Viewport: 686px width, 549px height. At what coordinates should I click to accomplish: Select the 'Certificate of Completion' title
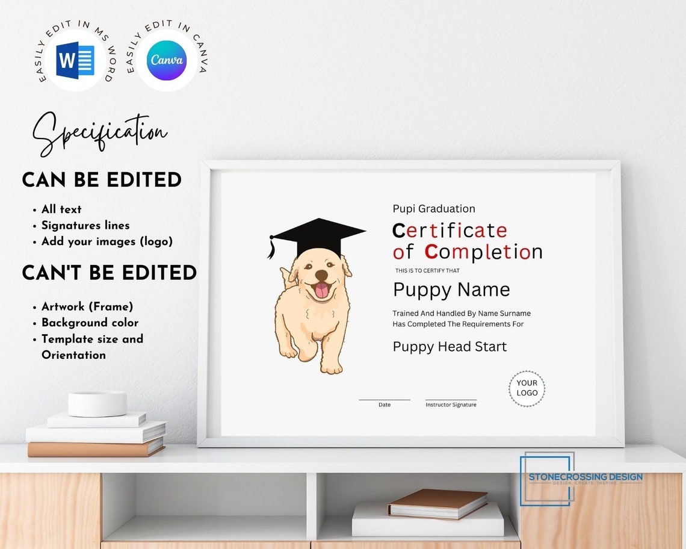click(466, 241)
